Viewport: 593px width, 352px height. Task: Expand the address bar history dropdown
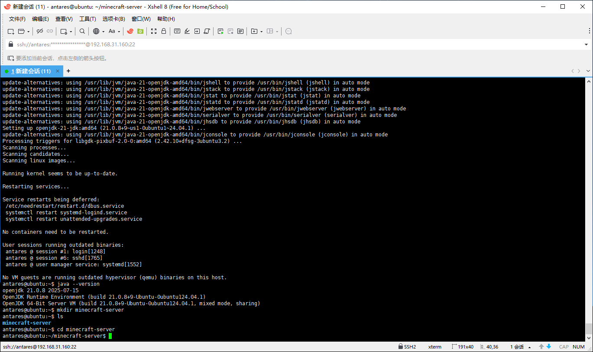click(x=587, y=45)
